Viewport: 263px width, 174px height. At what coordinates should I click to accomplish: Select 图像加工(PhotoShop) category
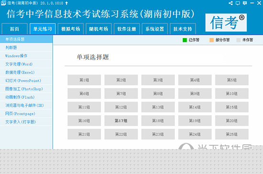[x=26, y=89]
